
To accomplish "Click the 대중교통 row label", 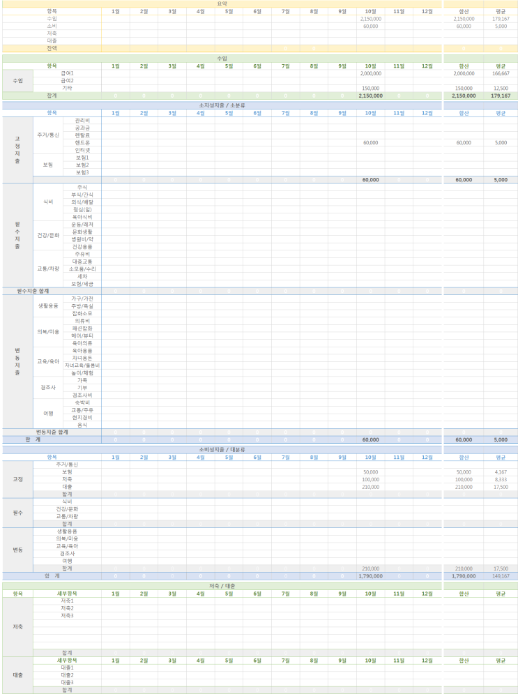I will coord(82,262).
